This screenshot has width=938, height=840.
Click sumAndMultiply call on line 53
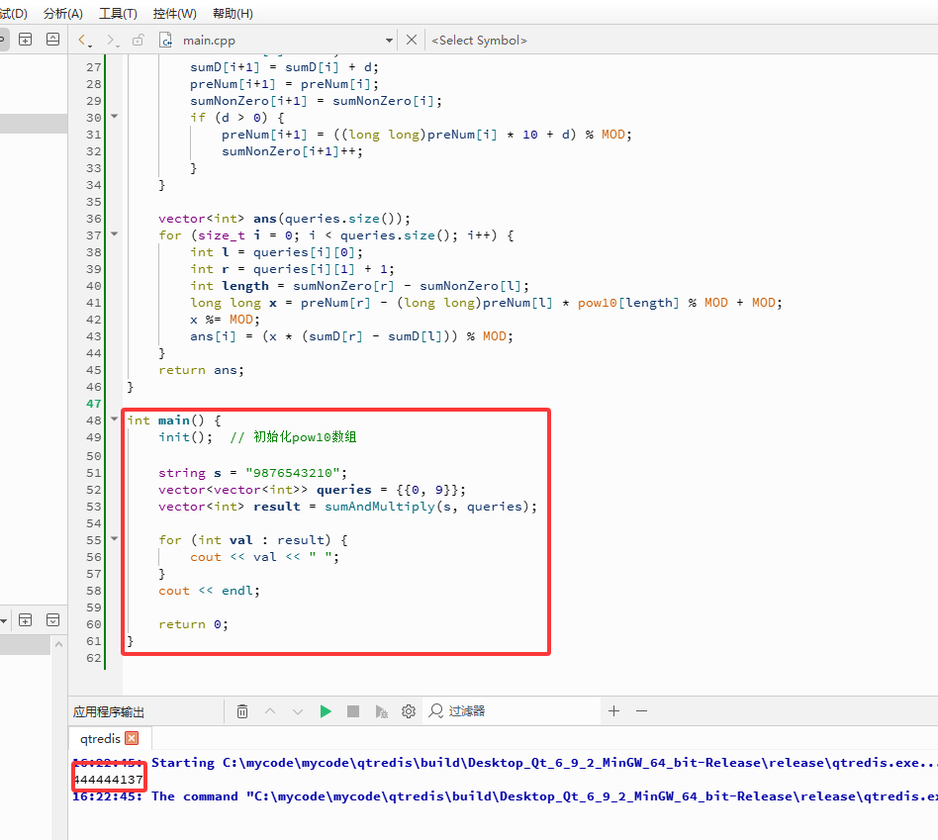click(380, 507)
